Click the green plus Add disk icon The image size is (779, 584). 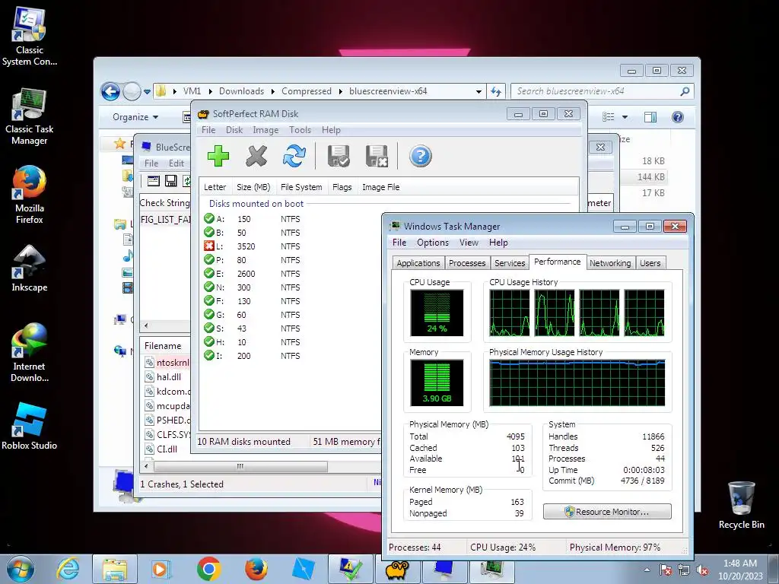pyautogui.click(x=218, y=156)
